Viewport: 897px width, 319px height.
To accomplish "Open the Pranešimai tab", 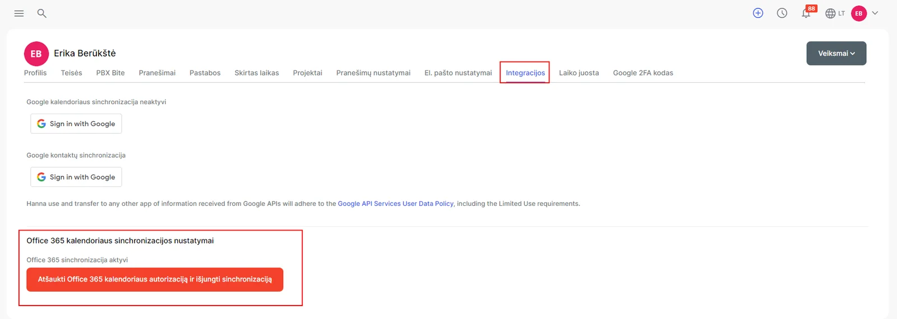I will pyautogui.click(x=157, y=73).
